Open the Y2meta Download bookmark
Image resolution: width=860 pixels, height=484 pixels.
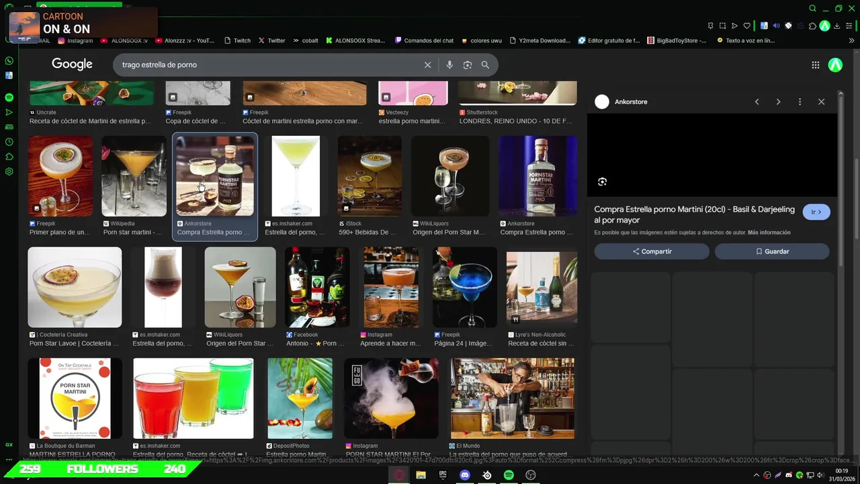(x=540, y=40)
